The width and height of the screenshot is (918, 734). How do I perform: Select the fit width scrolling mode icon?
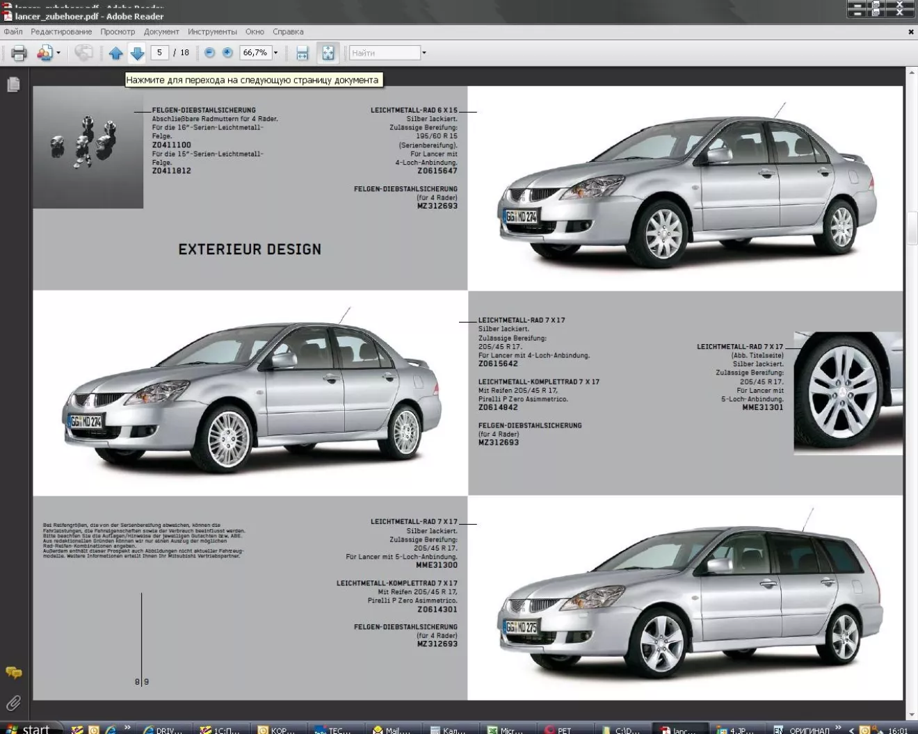tap(302, 53)
